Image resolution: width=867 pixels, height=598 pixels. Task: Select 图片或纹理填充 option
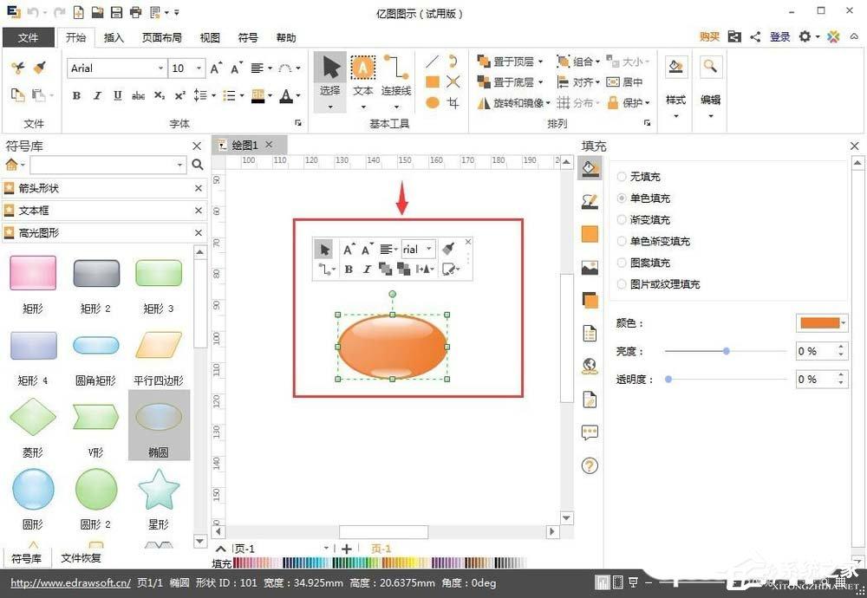[659, 284]
